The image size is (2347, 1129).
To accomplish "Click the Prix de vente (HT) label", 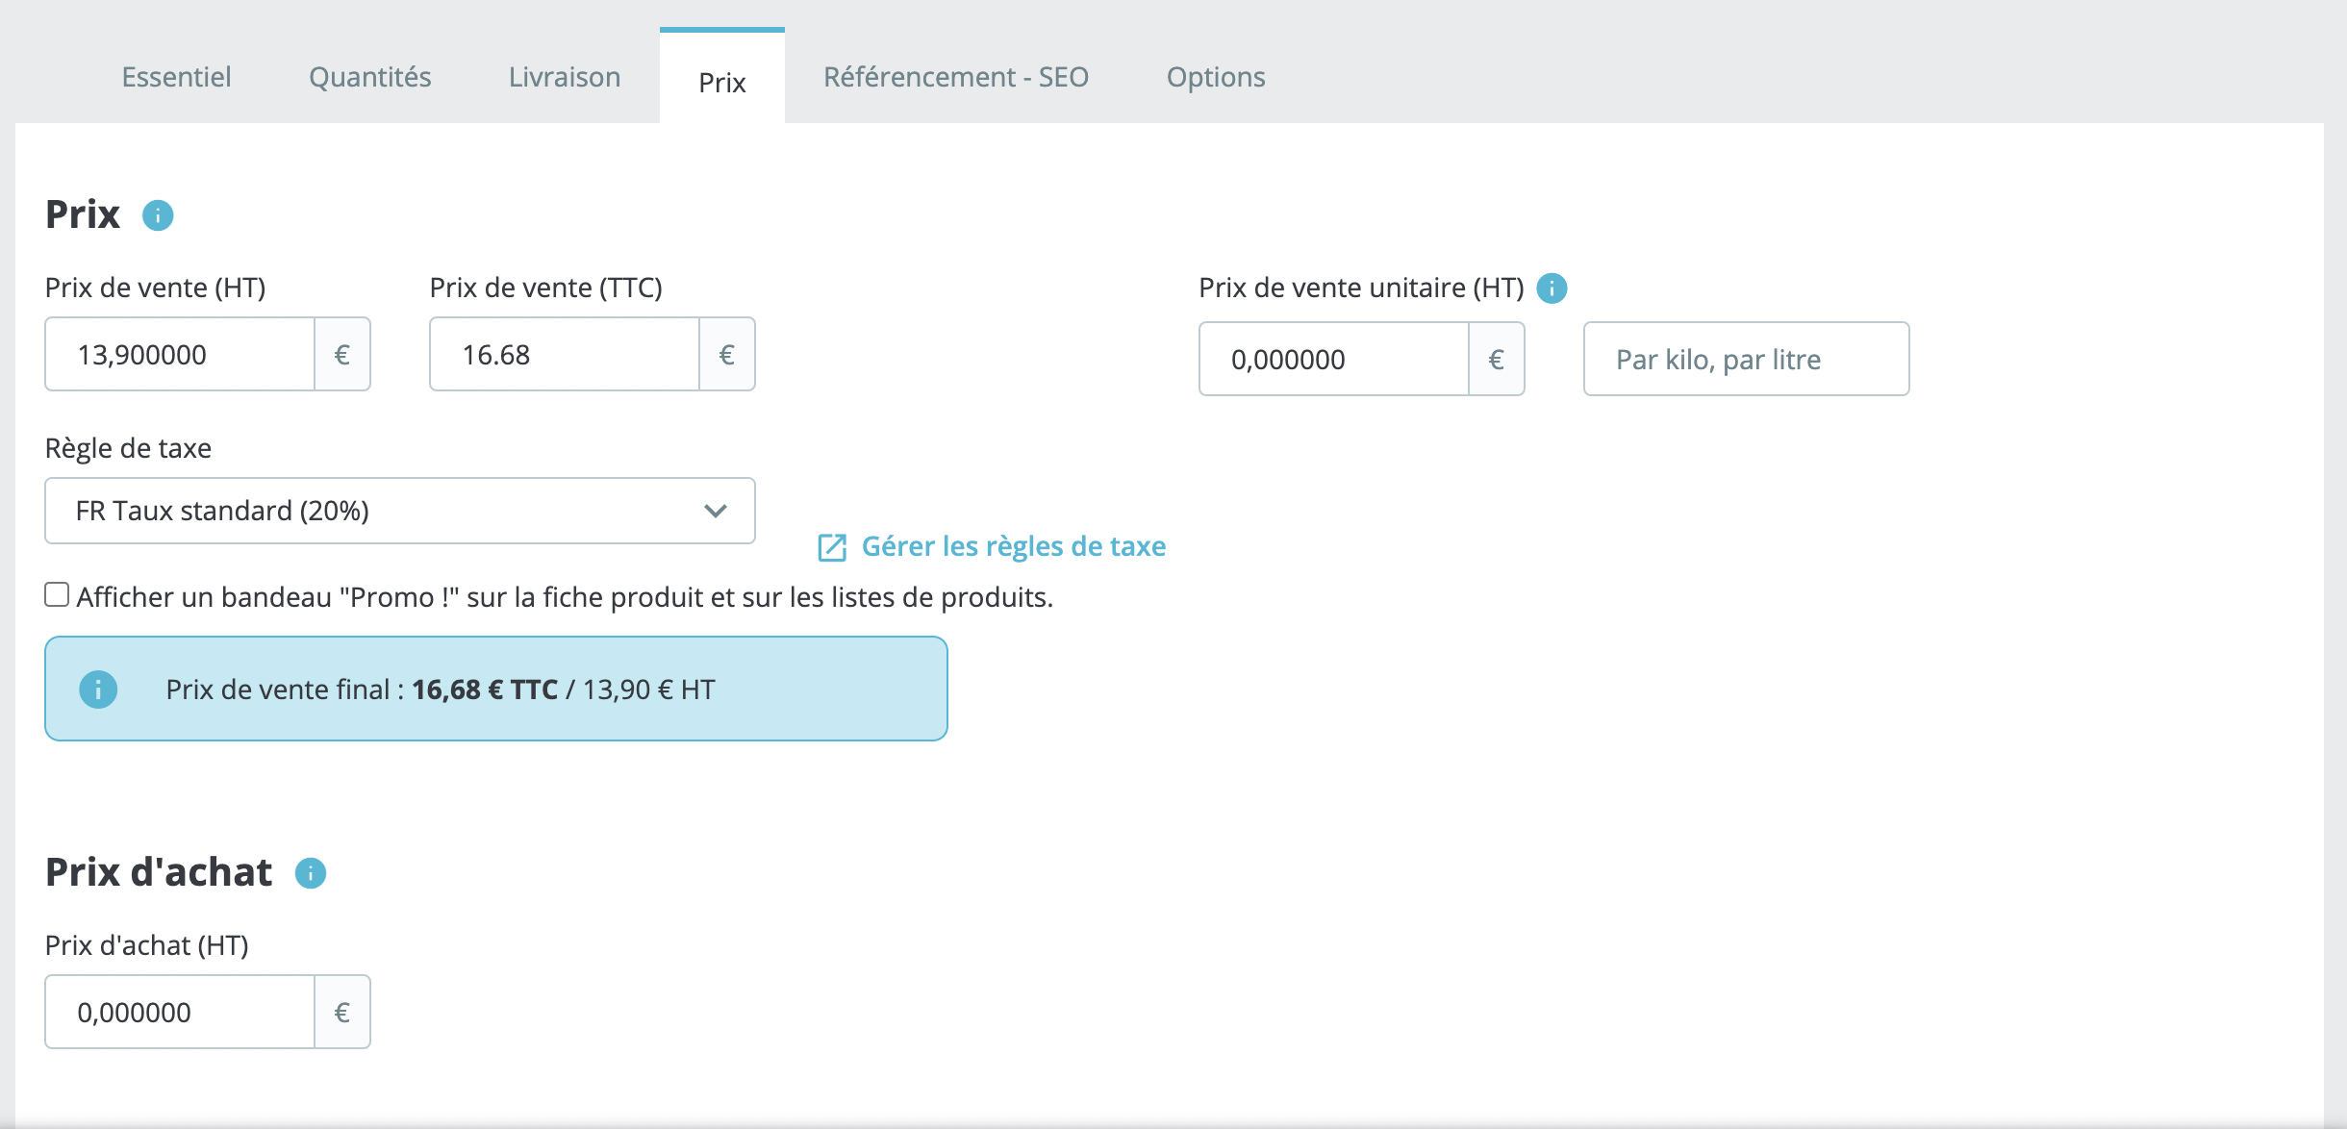I will tap(156, 288).
